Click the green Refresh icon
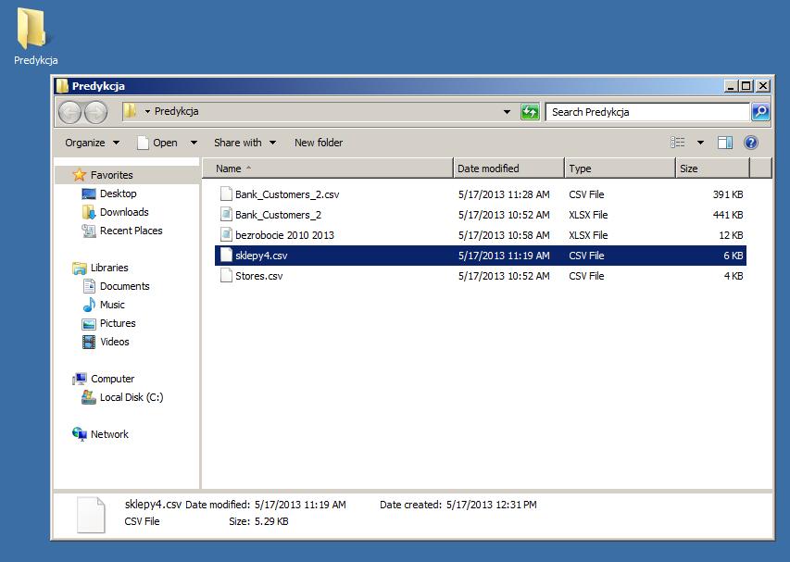This screenshot has width=790, height=562. point(530,112)
